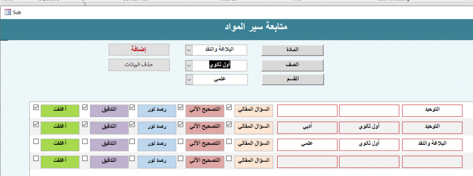Check checkbox left of رصد نور in البلاغة والنقد row
473x176 pixels.
(132, 141)
